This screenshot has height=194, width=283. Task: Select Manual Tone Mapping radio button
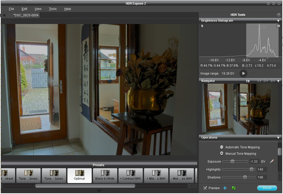[x=222, y=154]
